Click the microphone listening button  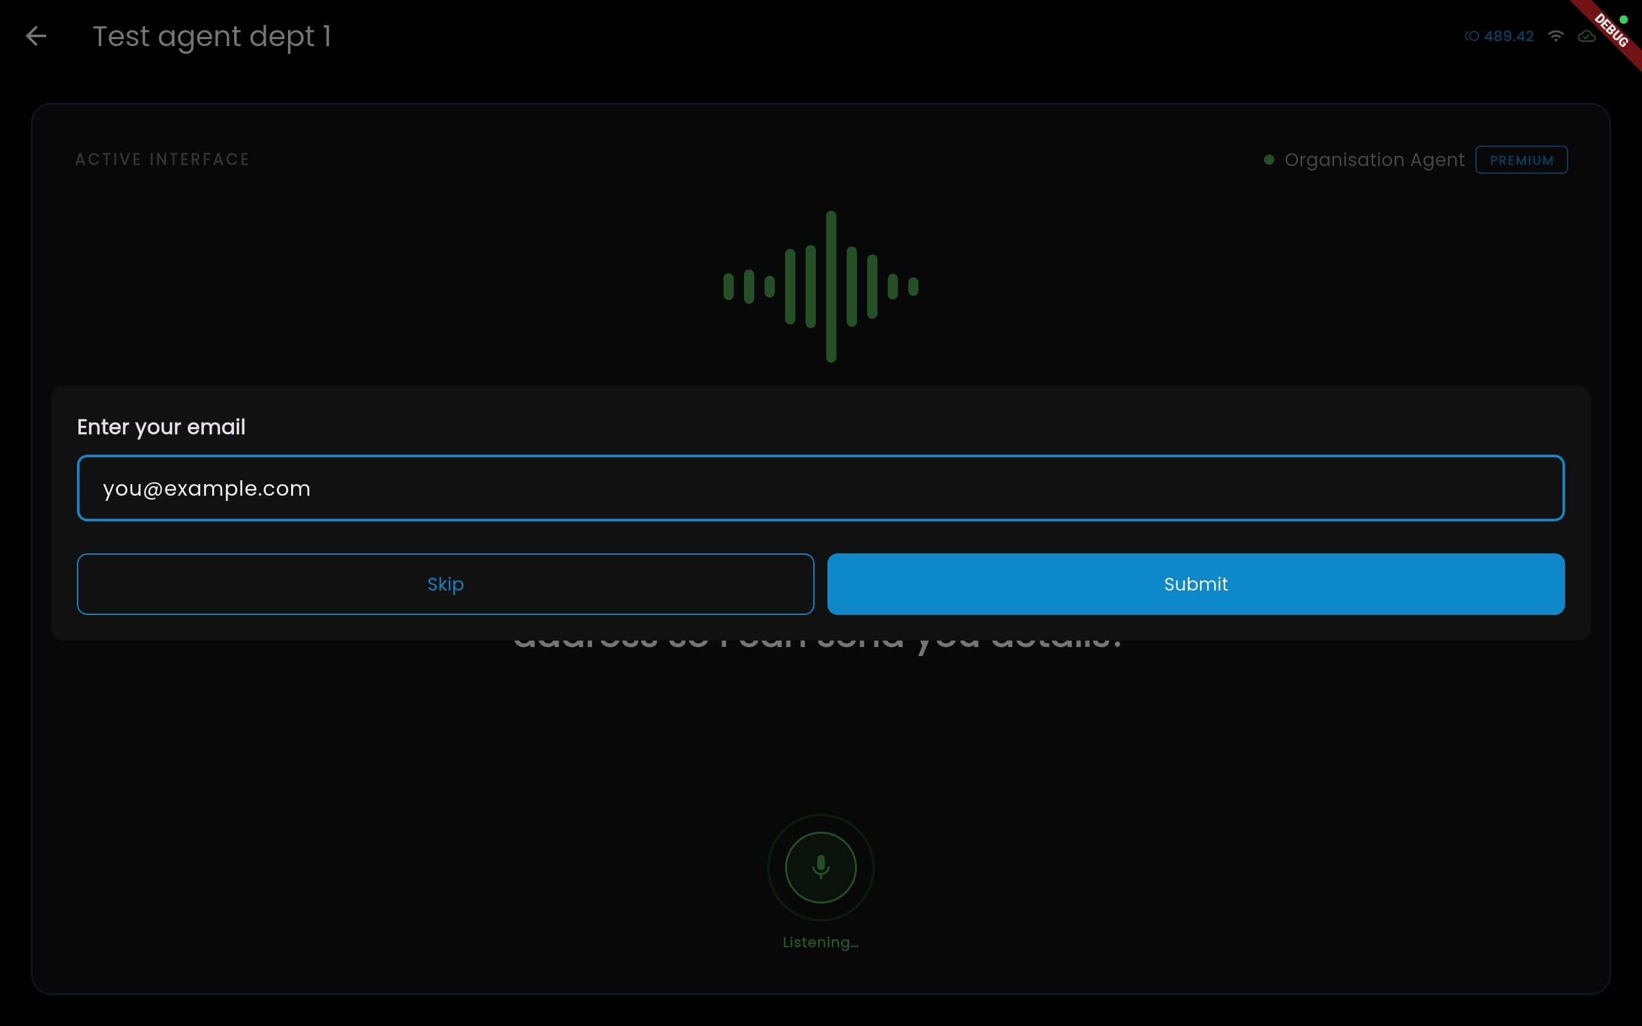[x=820, y=867]
